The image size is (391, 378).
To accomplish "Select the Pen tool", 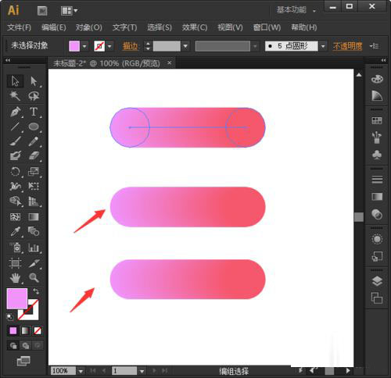I will pyautogui.click(x=16, y=112).
